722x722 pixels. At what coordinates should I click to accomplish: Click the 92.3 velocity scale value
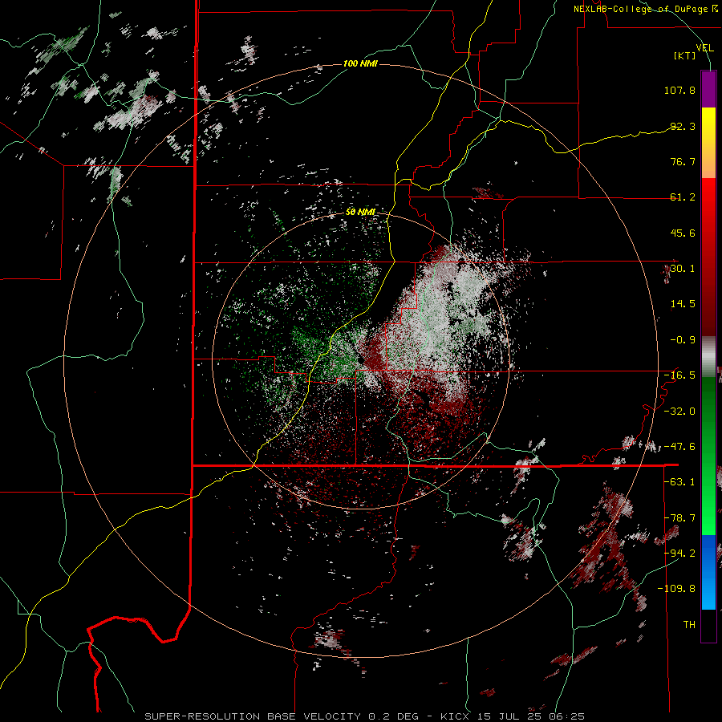point(683,126)
